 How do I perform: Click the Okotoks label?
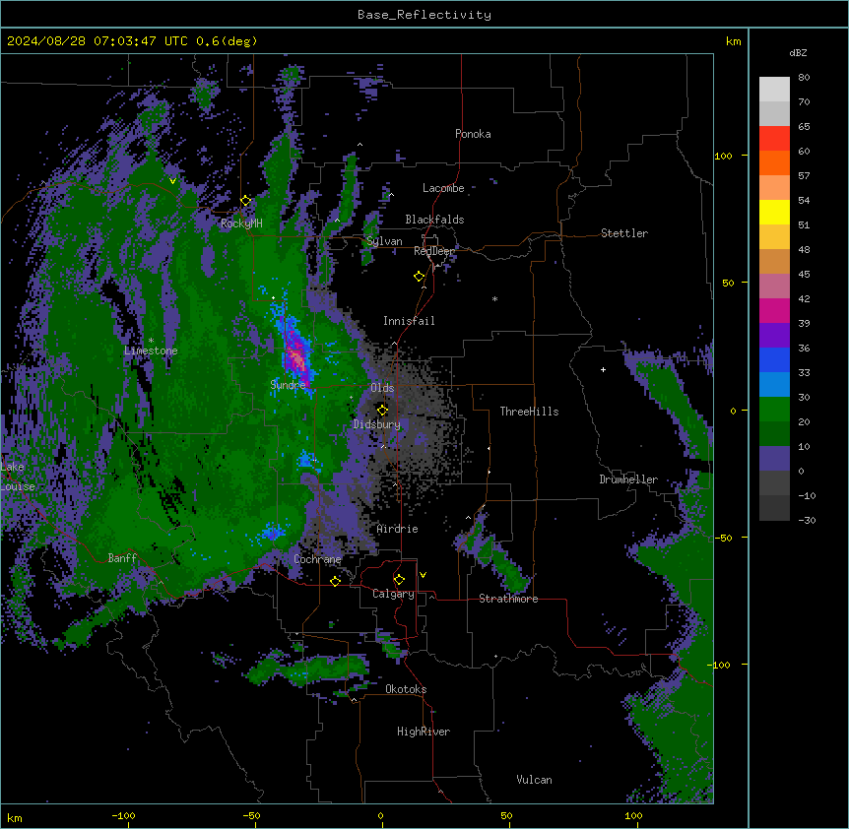406,689
